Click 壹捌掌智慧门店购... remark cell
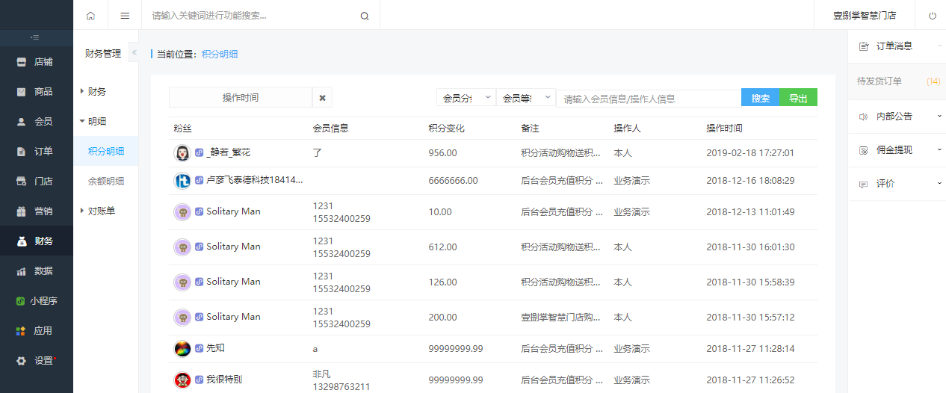The height and width of the screenshot is (393, 946). pyautogui.click(x=561, y=318)
